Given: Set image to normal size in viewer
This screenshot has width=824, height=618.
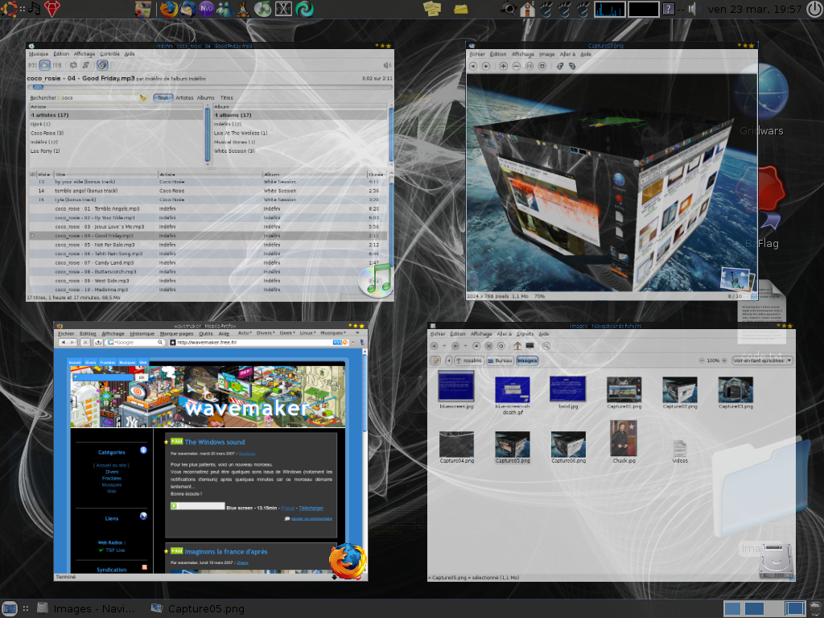Looking at the screenshot, I should [529, 66].
